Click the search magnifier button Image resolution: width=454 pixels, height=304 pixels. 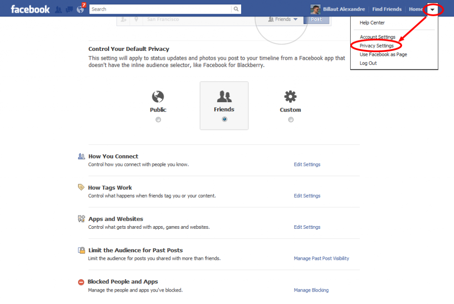(x=236, y=9)
